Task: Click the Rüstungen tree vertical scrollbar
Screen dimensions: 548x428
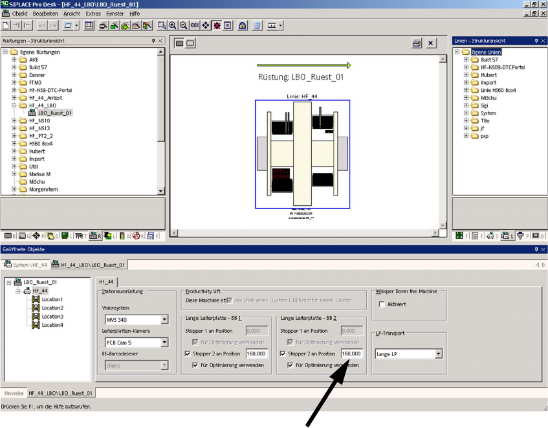Action: (160, 121)
